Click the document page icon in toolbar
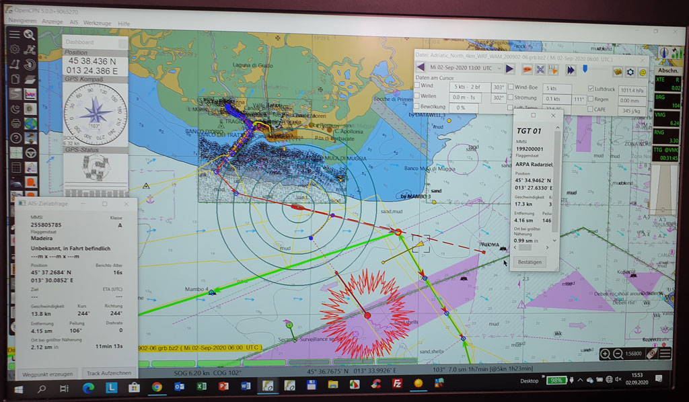This screenshot has width=689, height=402. (x=15, y=79)
